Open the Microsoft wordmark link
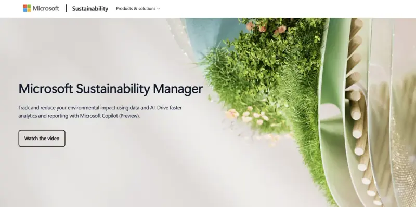416x207 pixels. [x=46, y=8]
